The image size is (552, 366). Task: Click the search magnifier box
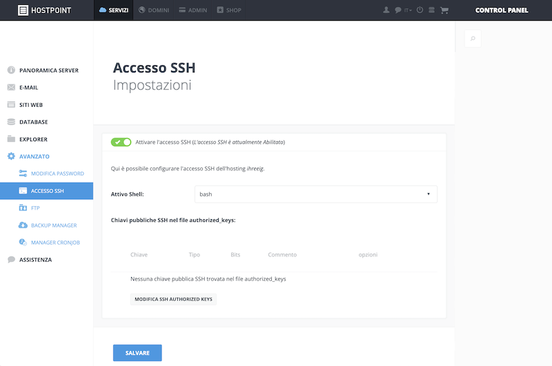(473, 39)
